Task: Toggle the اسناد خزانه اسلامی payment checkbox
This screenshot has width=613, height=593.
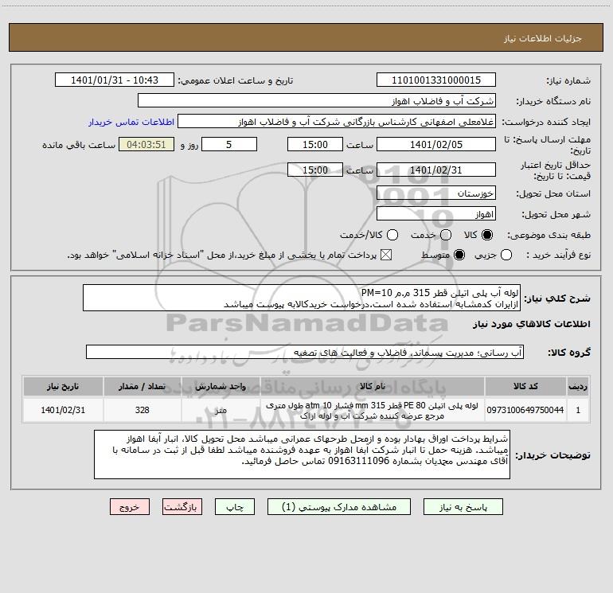Action: (386, 255)
